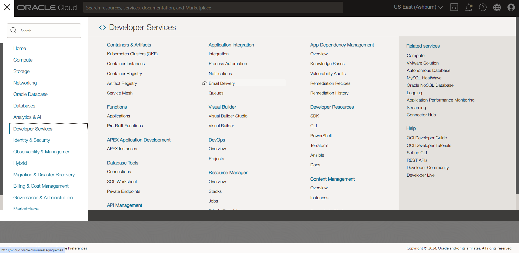Screen dimensions: 519x253
Task: Open Remediation Recipes link
Action: click(330, 83)
